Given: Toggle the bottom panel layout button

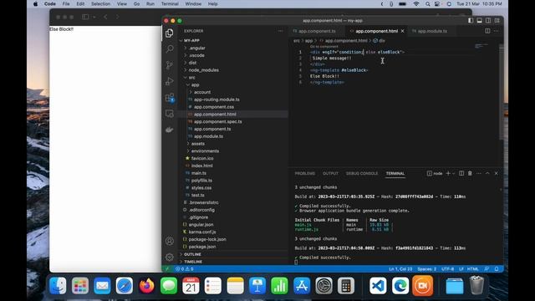Looking at the screenshot, I should click(479, 20).
